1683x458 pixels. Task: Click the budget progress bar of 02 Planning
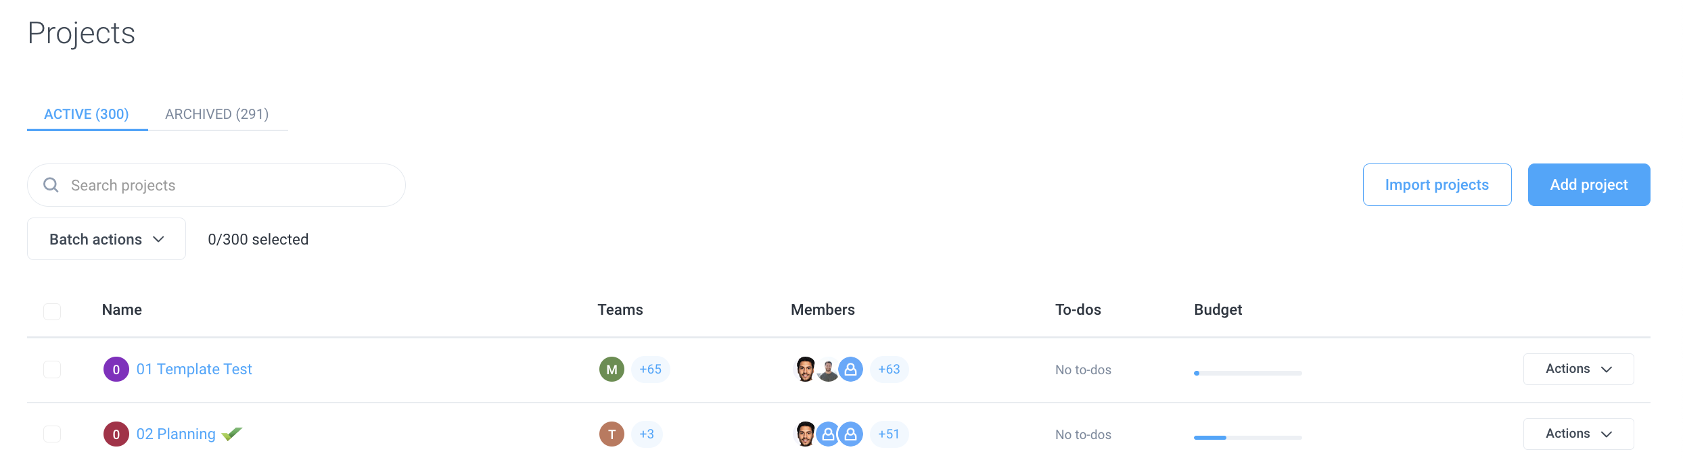coord(1247,438)
